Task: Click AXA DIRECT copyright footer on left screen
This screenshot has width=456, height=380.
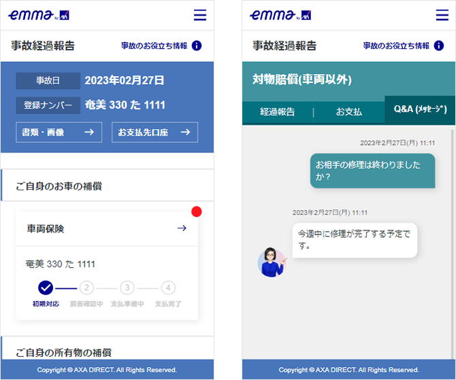Action: tap(107, 370)
